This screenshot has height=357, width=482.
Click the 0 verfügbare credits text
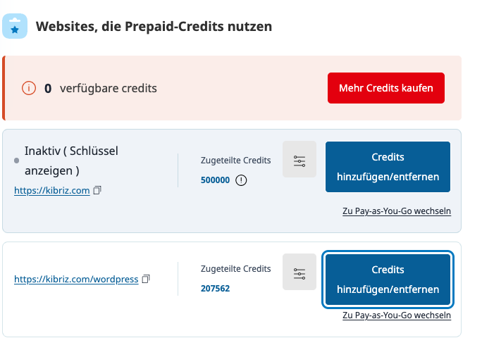pyautogui.click(x=101, y=88)
